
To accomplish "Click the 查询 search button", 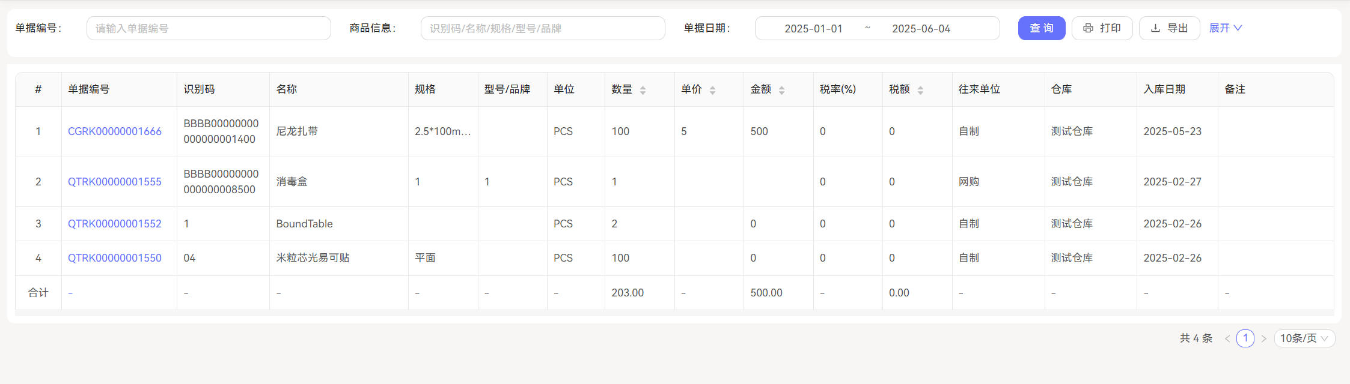I will pyautogui.click(x=1041, y=28).
